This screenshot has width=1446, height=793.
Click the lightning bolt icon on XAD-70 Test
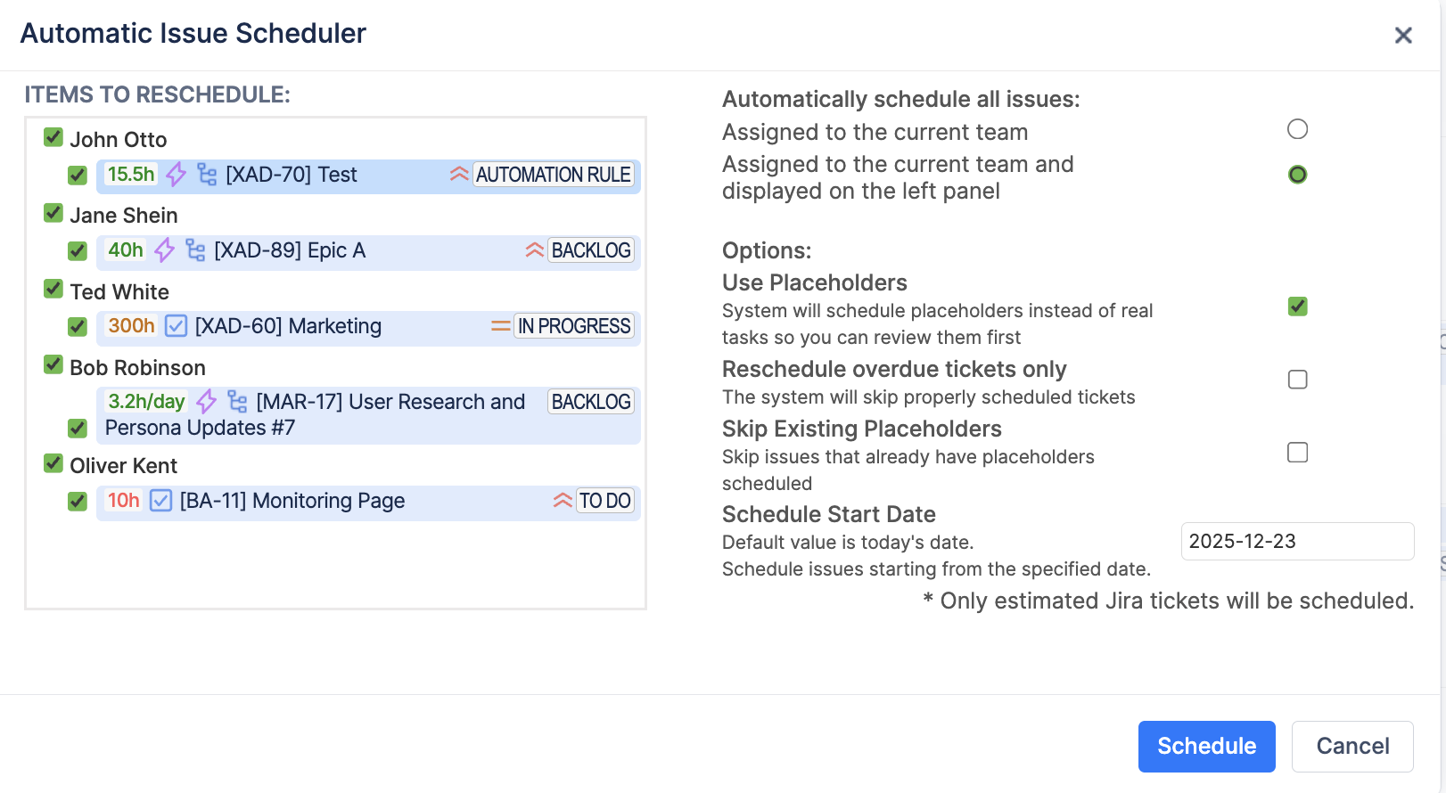pyautogui.click(x=177, y=175)
